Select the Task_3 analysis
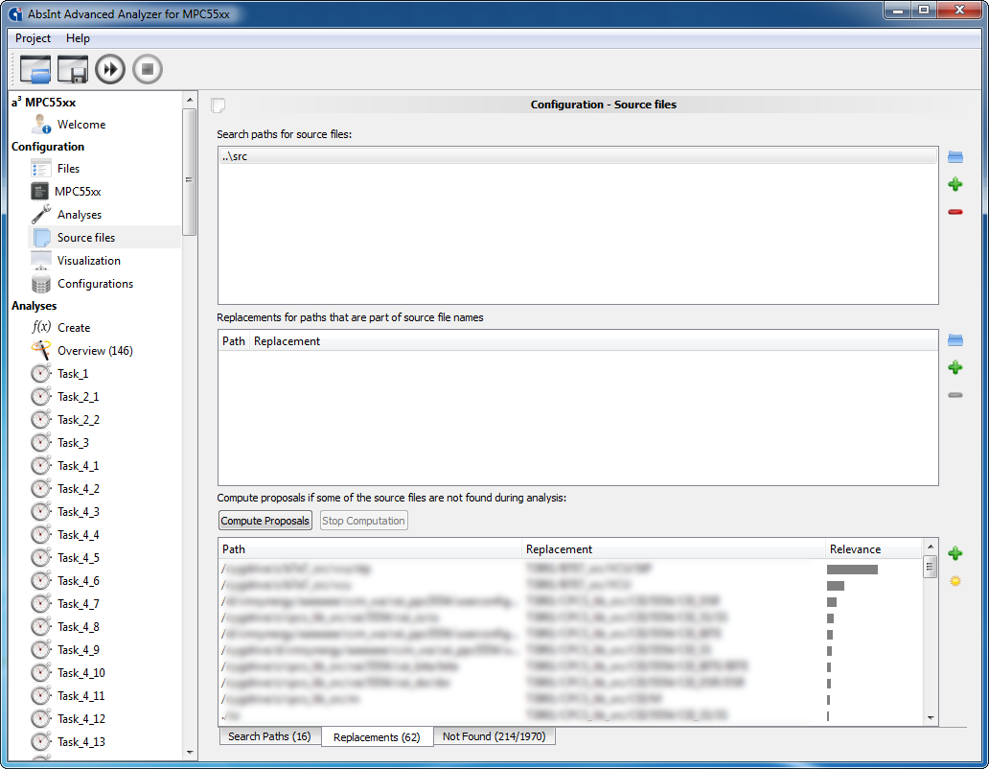The width and height of the screenshot is (989, 769). click(73, 443)
